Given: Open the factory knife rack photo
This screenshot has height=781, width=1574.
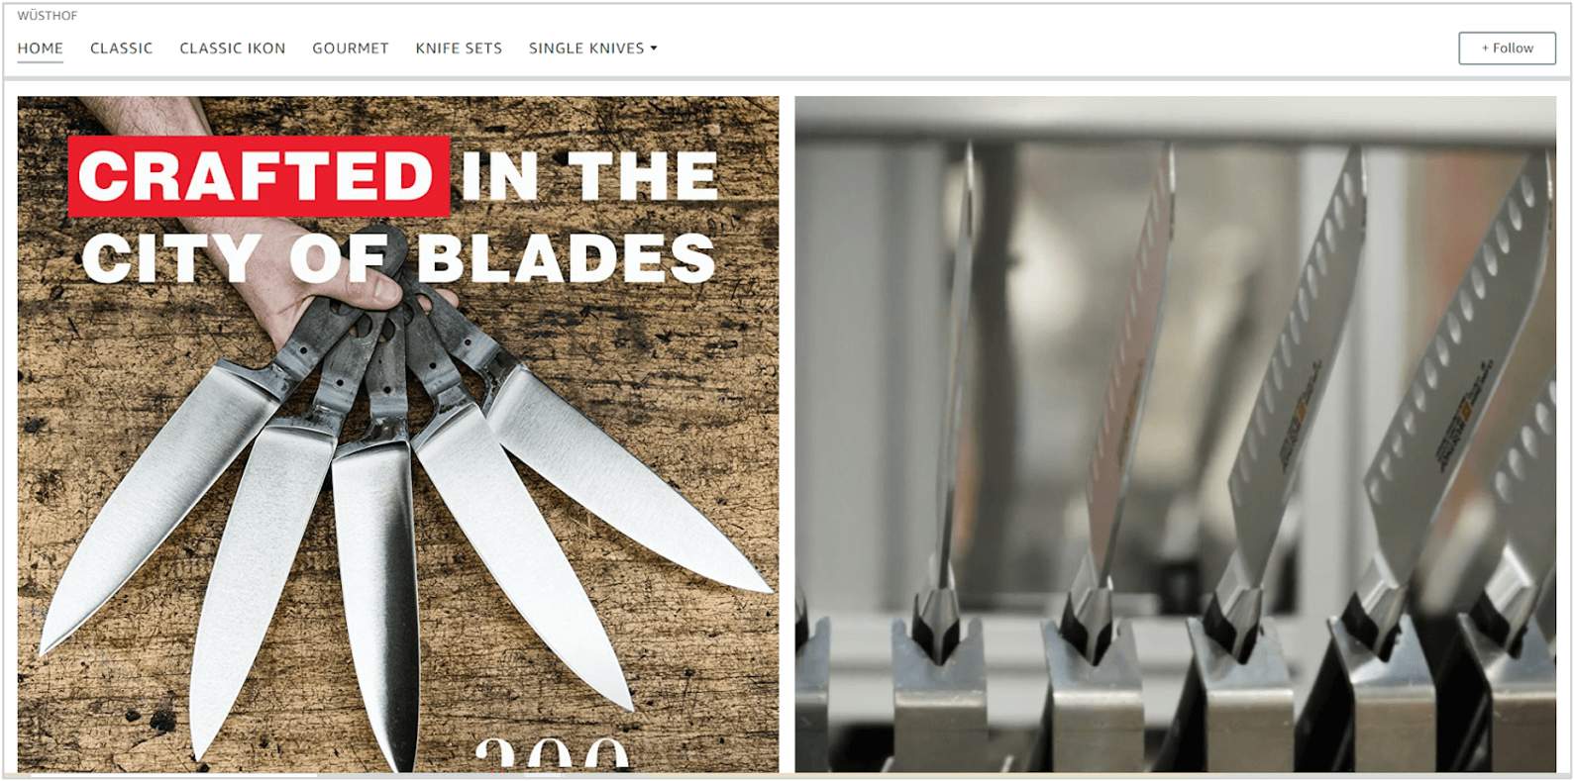Looking at the screenshot, I should [x=1175, y=435].
